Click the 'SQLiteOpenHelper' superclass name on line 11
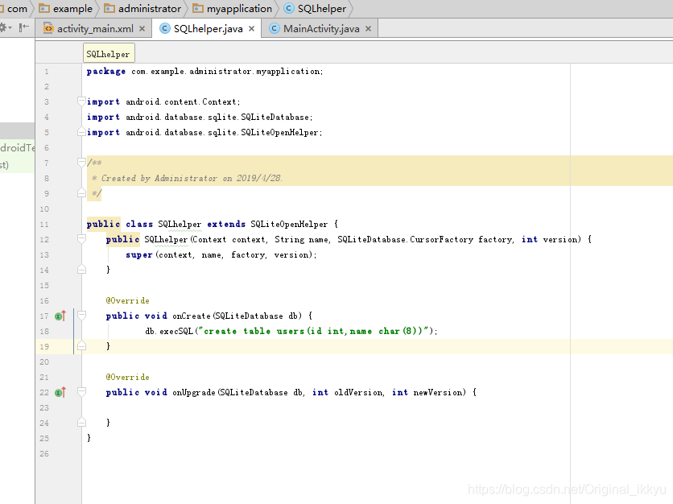The height and width of the screenshot is (504, 673). (x=289, y=224)
